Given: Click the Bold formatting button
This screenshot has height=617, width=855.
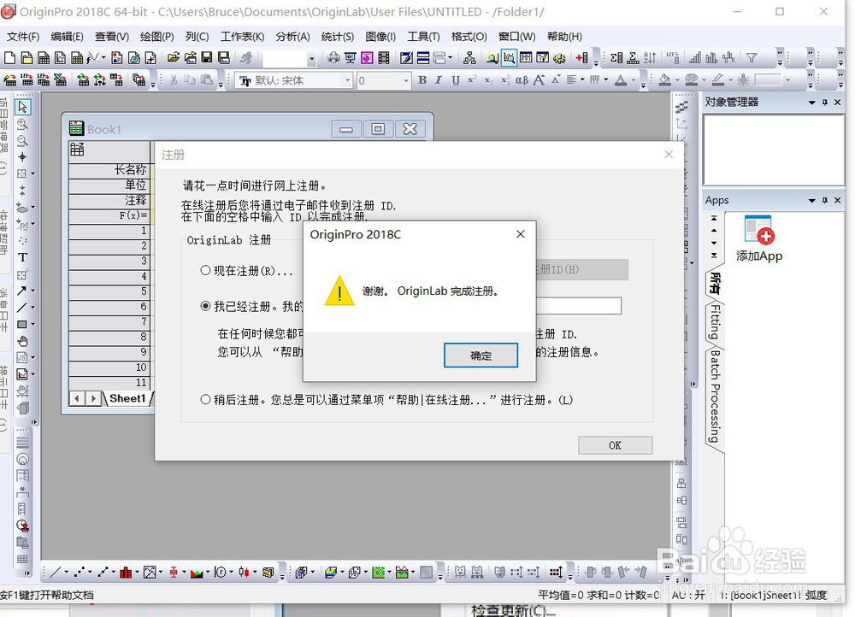Looking at the screenshot, I should click(x=422, y=80).
